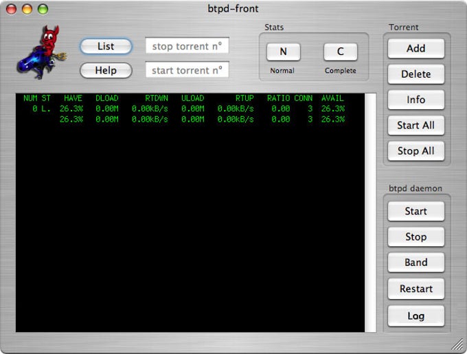Click the btpd-front window title
The image size is (467, 354).
coord(233,8)
